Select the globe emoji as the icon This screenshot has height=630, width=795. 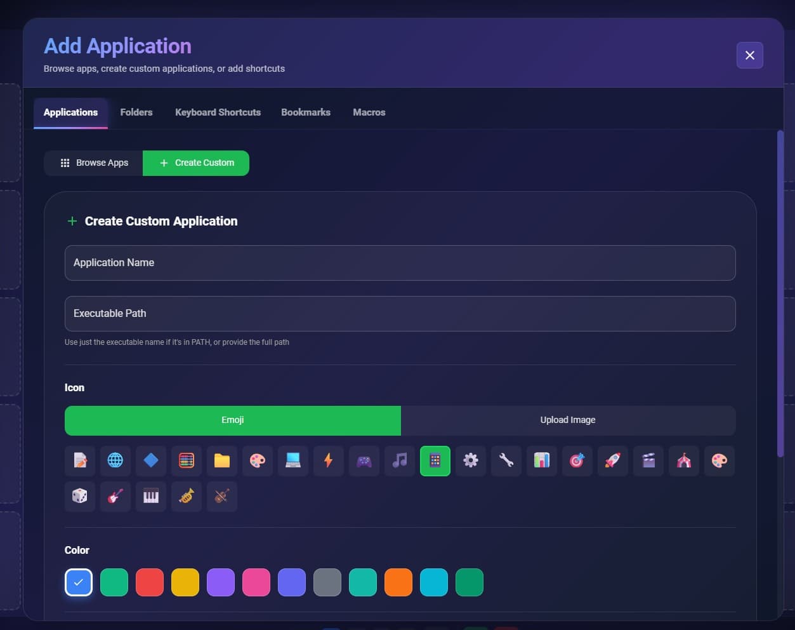(115, 460)
